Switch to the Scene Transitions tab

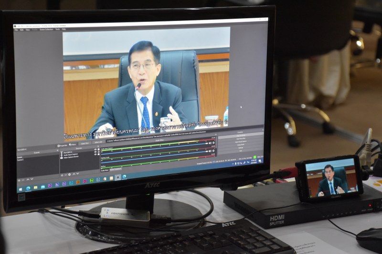116,169
